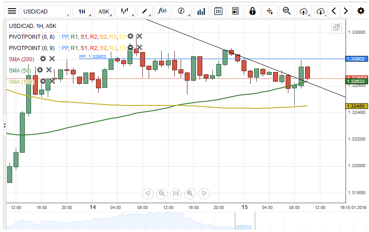Open chart settings gear in toolbar
Image resolution: width=369 pixels, height=232 pixels.
(x=360, y=11)
